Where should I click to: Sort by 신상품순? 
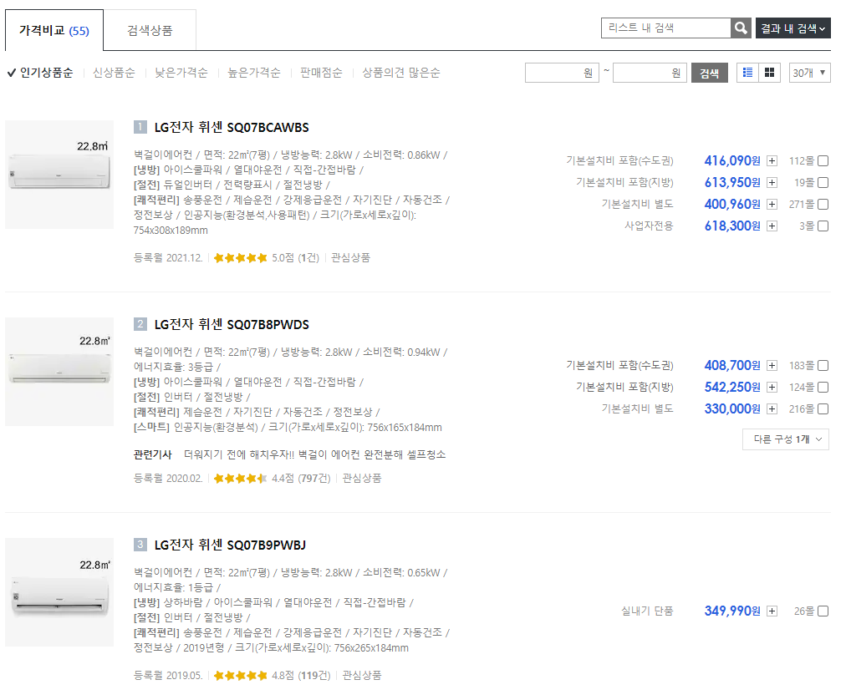click(x=114, y=72)
